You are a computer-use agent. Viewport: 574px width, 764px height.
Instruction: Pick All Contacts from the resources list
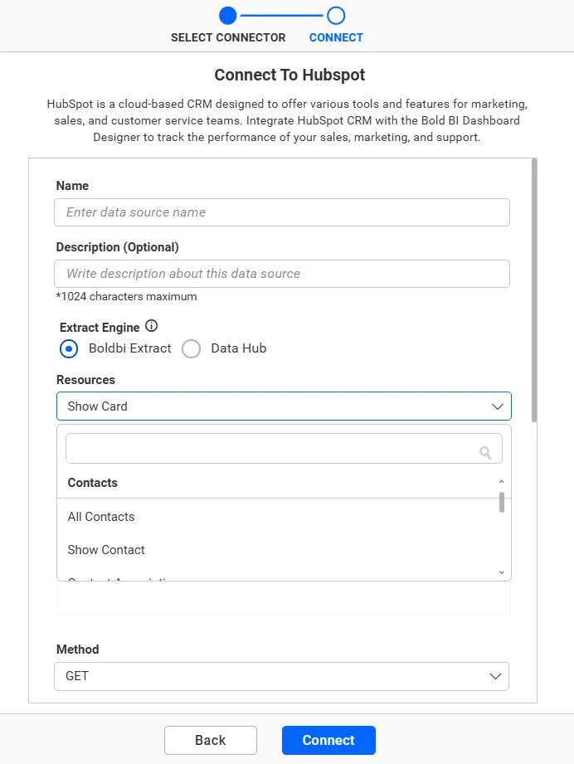(x=101, y=517)
